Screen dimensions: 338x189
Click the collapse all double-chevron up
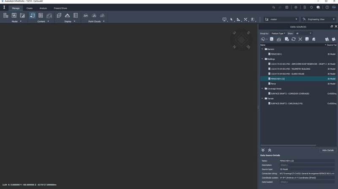270,150
